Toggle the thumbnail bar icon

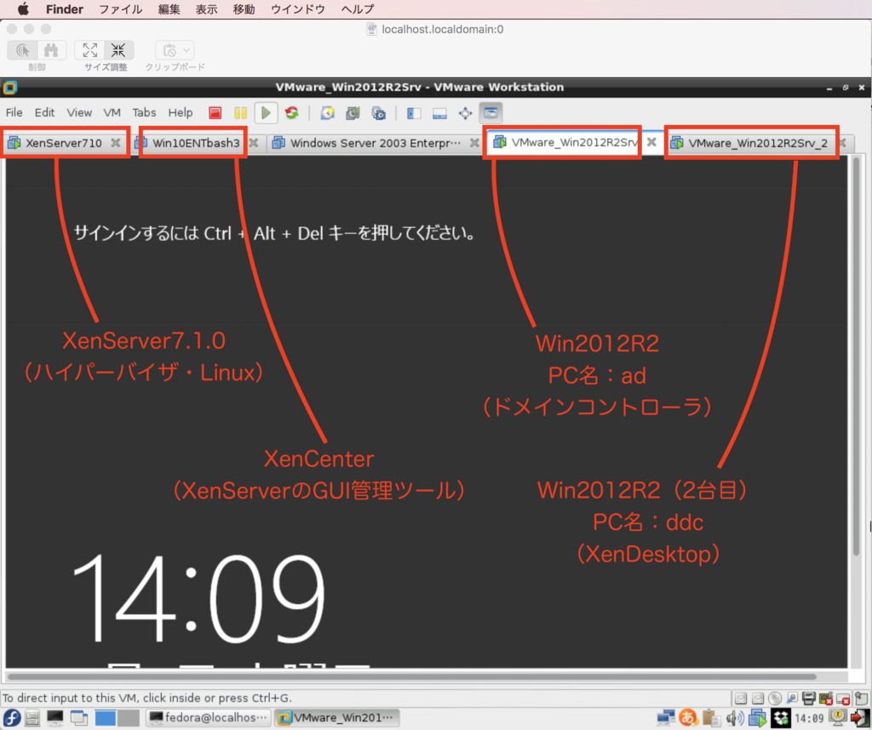[439, 113]
